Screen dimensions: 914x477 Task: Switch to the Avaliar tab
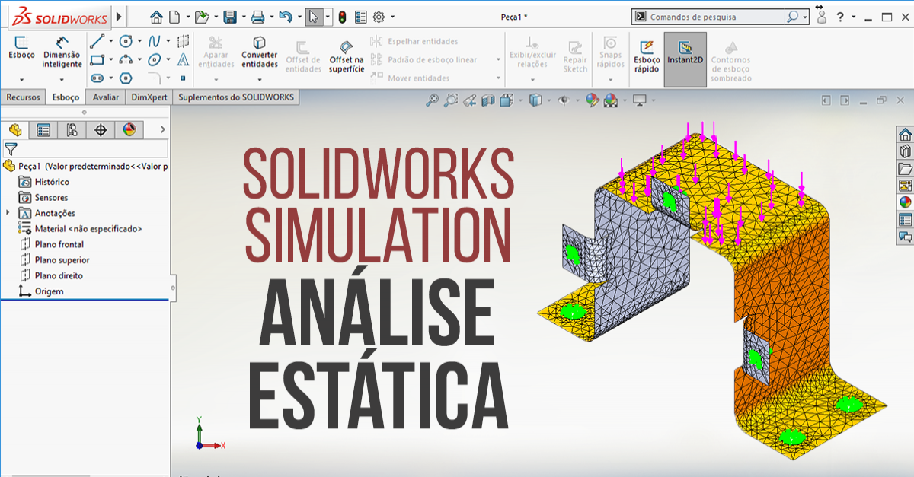[x=104, y=97]
